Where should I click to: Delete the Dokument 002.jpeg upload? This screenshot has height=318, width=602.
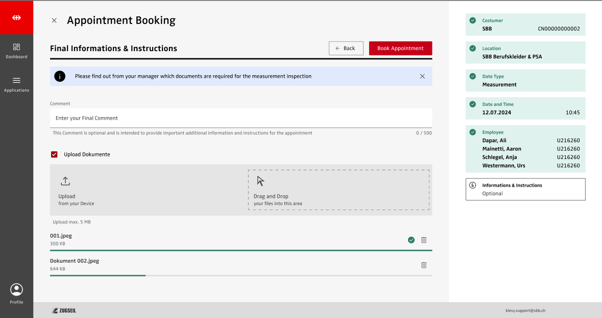pyautogui.click(x=424, y=265)
